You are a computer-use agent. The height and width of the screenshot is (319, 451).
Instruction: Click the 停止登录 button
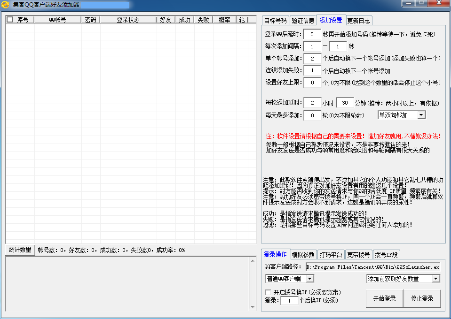(x=422, y=299)
